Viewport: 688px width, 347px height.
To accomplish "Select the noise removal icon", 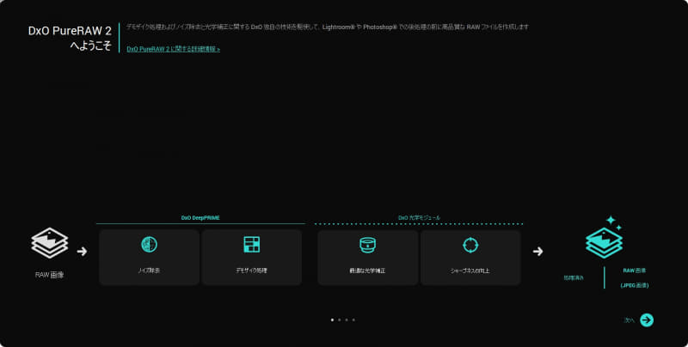I will [x=149, y=244].
